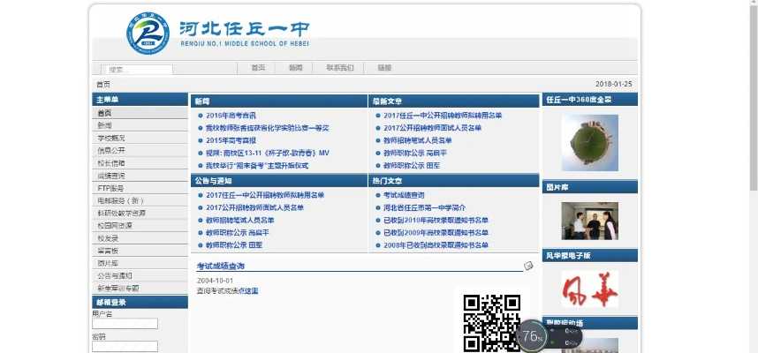Open 教师职称公示 田军 under 公告与通知
This screenshot has width=758, height=353.
click(x=234, y=245)
